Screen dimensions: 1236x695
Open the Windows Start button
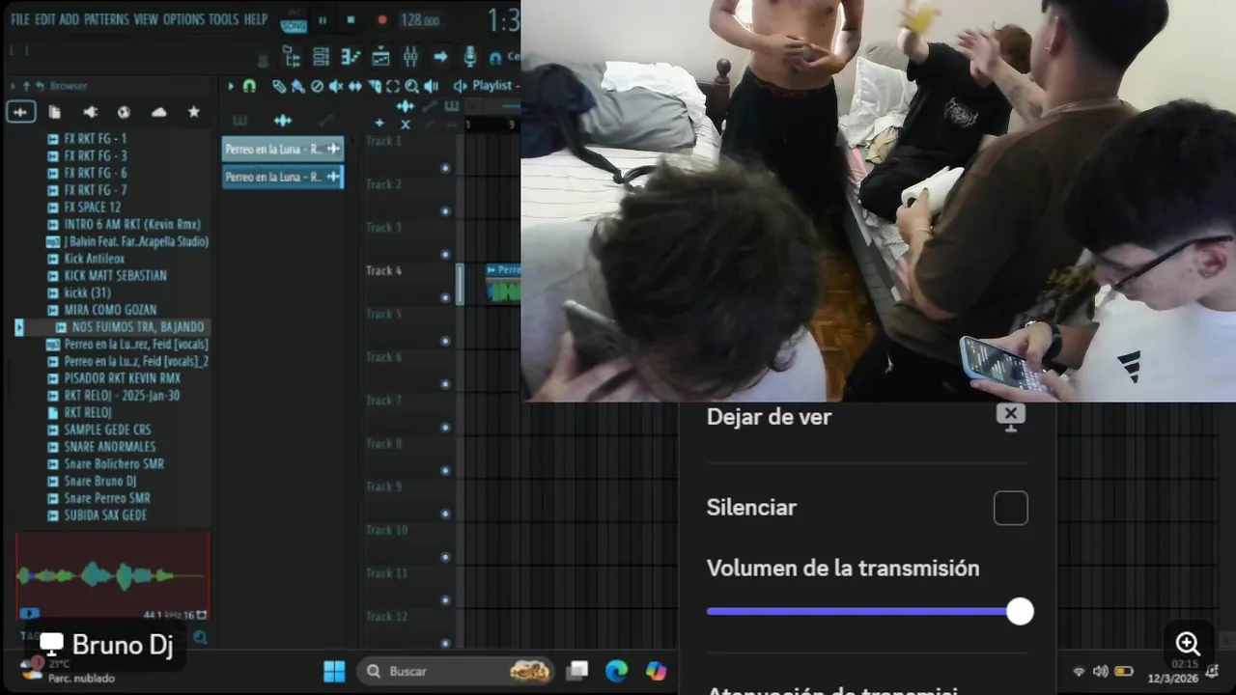pos(334,671)
